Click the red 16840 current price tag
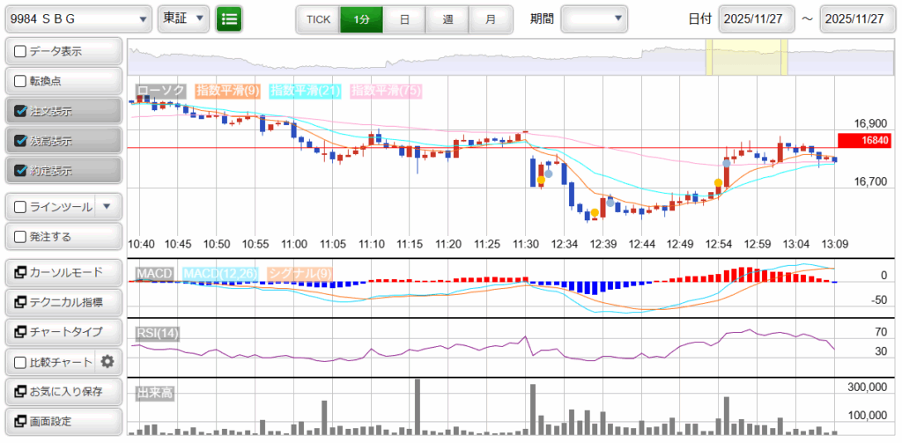 [x=867, y=140]
